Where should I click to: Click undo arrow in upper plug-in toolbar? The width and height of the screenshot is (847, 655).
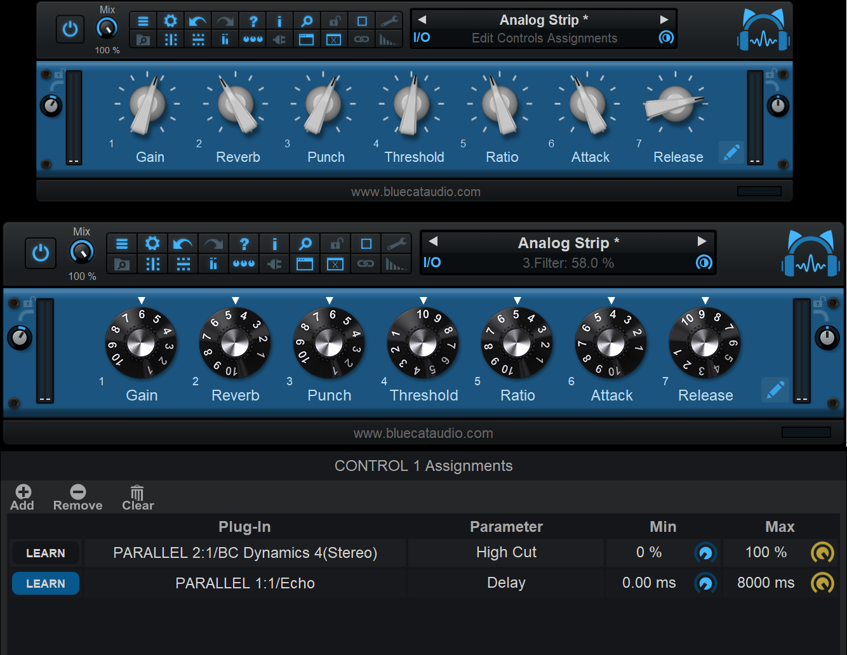(198, 21)
